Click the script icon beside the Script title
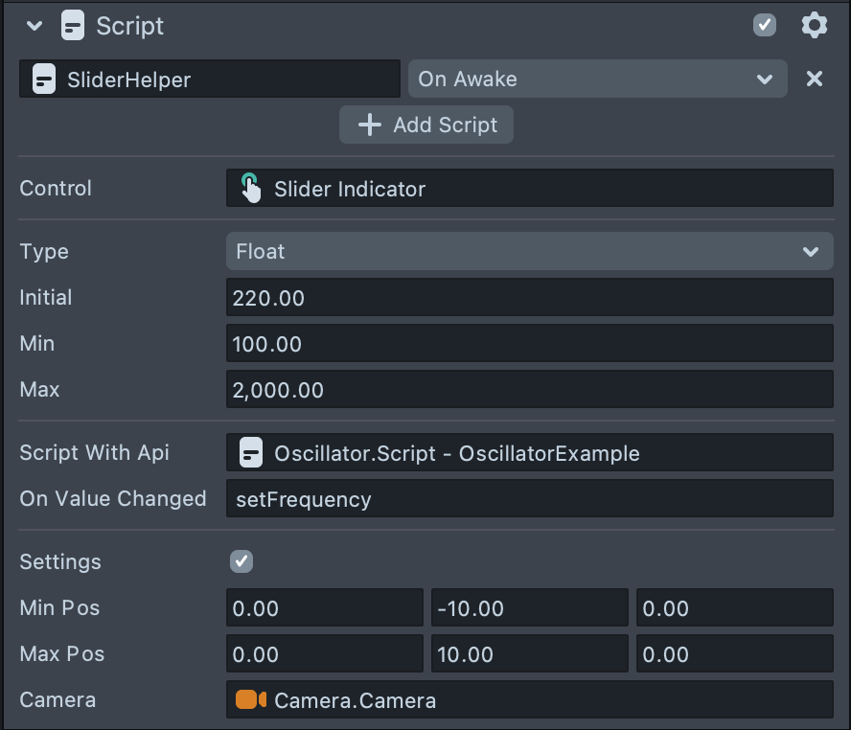 73,26
